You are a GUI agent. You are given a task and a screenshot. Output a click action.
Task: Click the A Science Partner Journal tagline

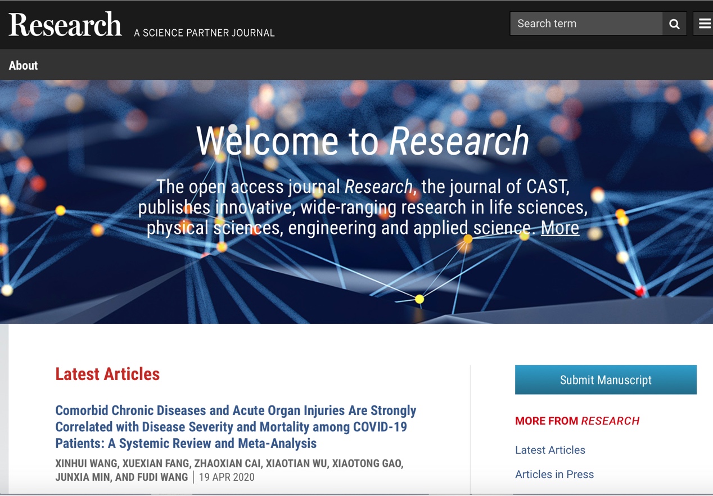204,33
